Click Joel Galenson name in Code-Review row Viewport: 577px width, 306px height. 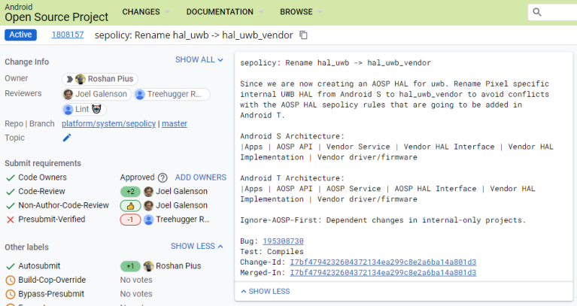coord(181,192)
